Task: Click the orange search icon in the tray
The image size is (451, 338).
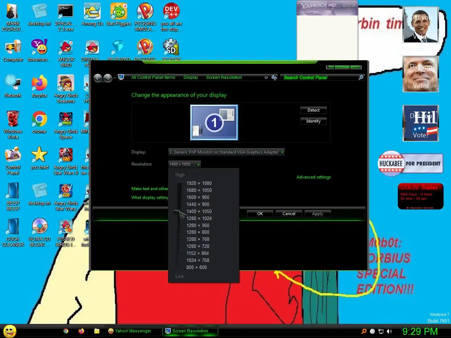Action: pos(364,331)
